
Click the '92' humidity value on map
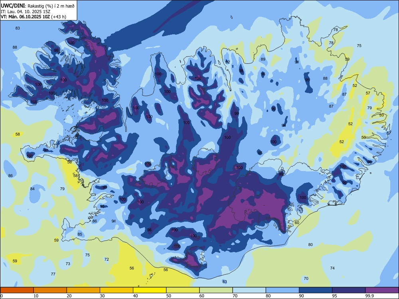pos(227,62)
